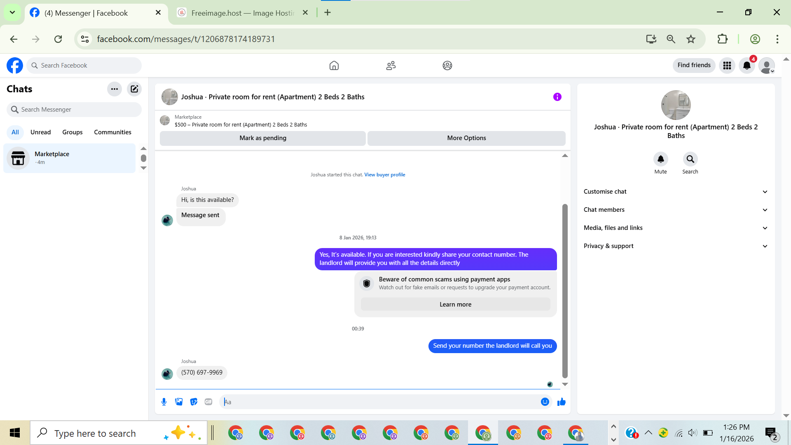Screen dimensions: 791x445
Task: Switch to the Unread chats tab
Action: coord(40,132)
